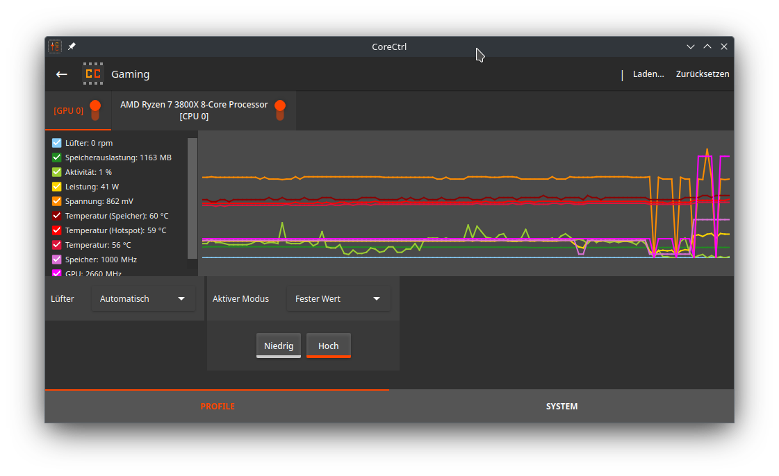Uncheck the Leistung 41 W checkbox
Screen dimensions: 779x476
pyautogui.click(x=57, y=187)
